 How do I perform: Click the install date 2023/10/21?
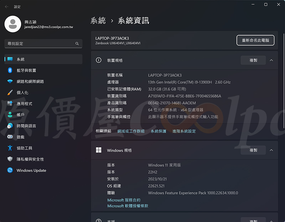(157, 179)
